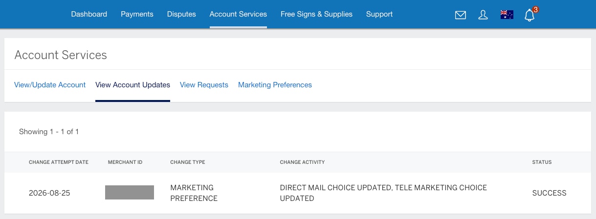596x219 pixels.
Task: Open the Disputes menu item
Action: [x=181, y=14]
